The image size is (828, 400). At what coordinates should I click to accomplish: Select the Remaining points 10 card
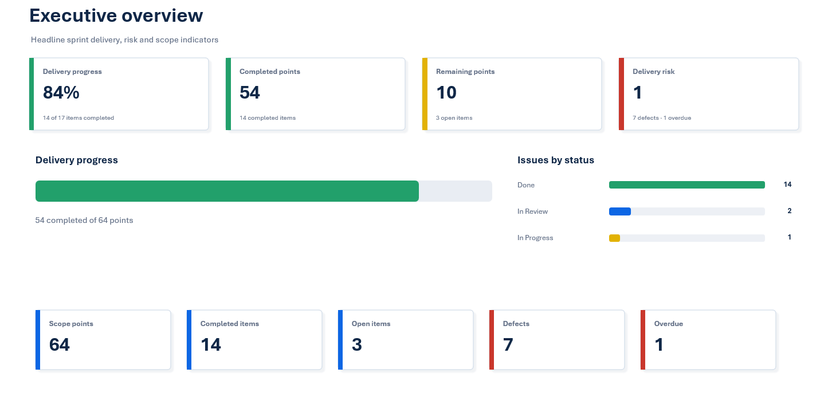point(512,94)
